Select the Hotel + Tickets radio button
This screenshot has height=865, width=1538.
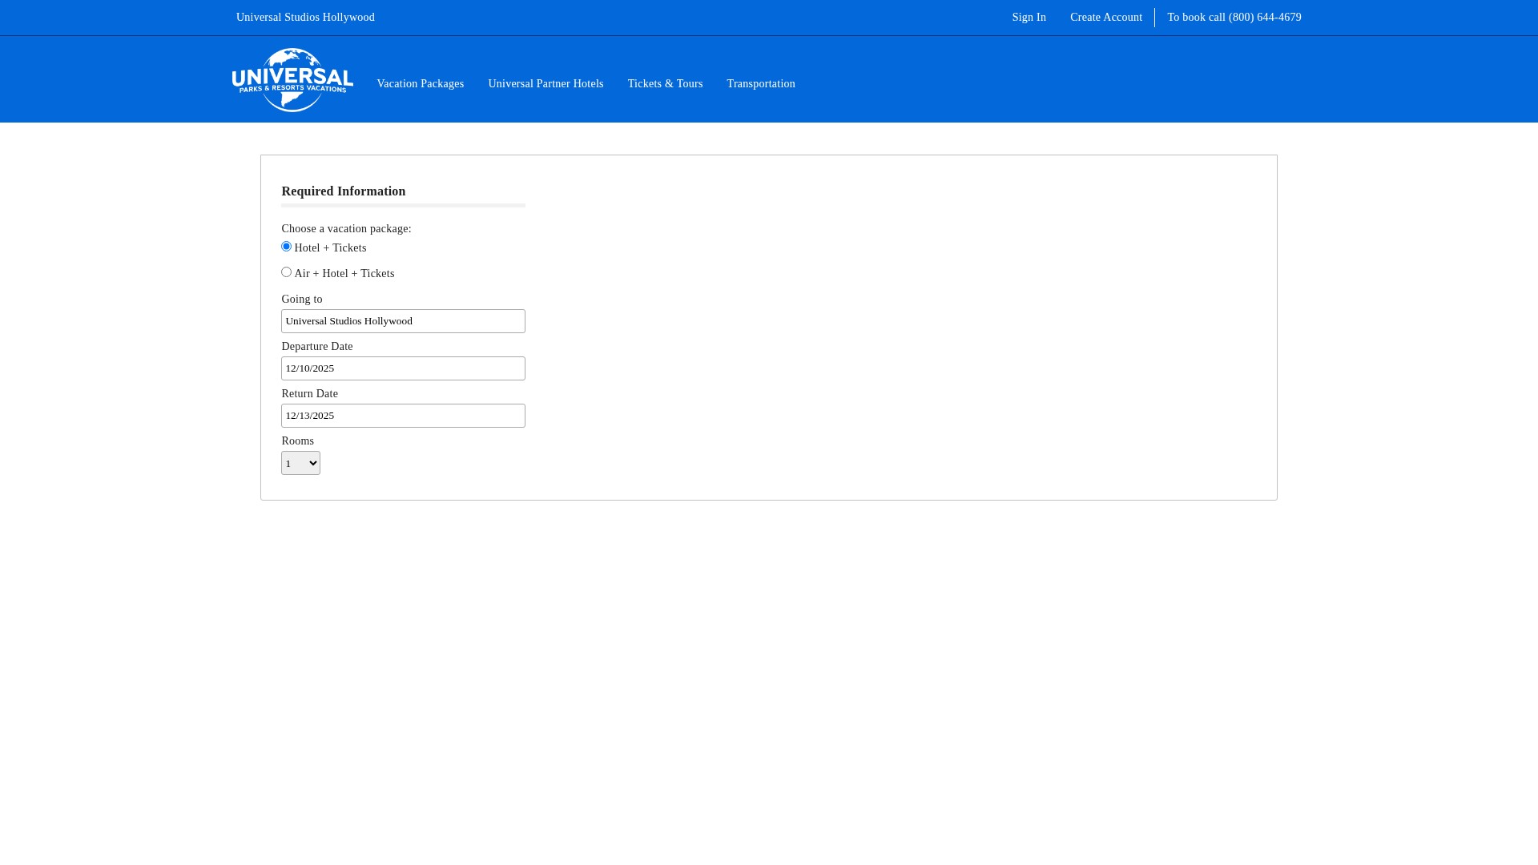[x=286, y=247]
